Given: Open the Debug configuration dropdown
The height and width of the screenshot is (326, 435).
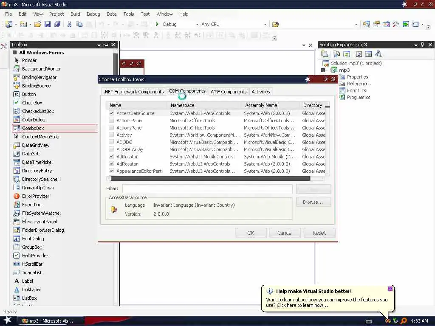Looking at the screenshot, I should 197,24.
